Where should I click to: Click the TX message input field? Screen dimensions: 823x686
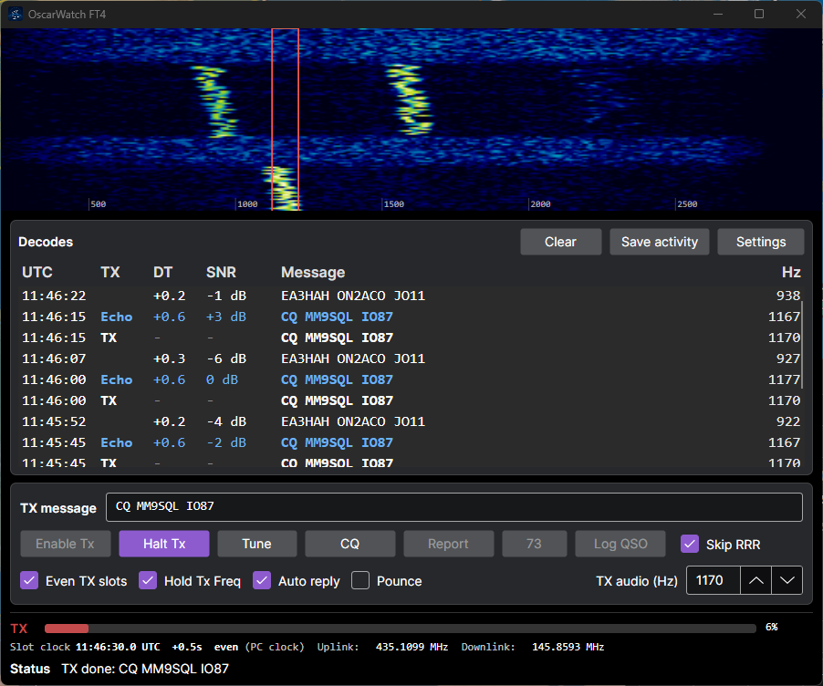pos(454,507)
